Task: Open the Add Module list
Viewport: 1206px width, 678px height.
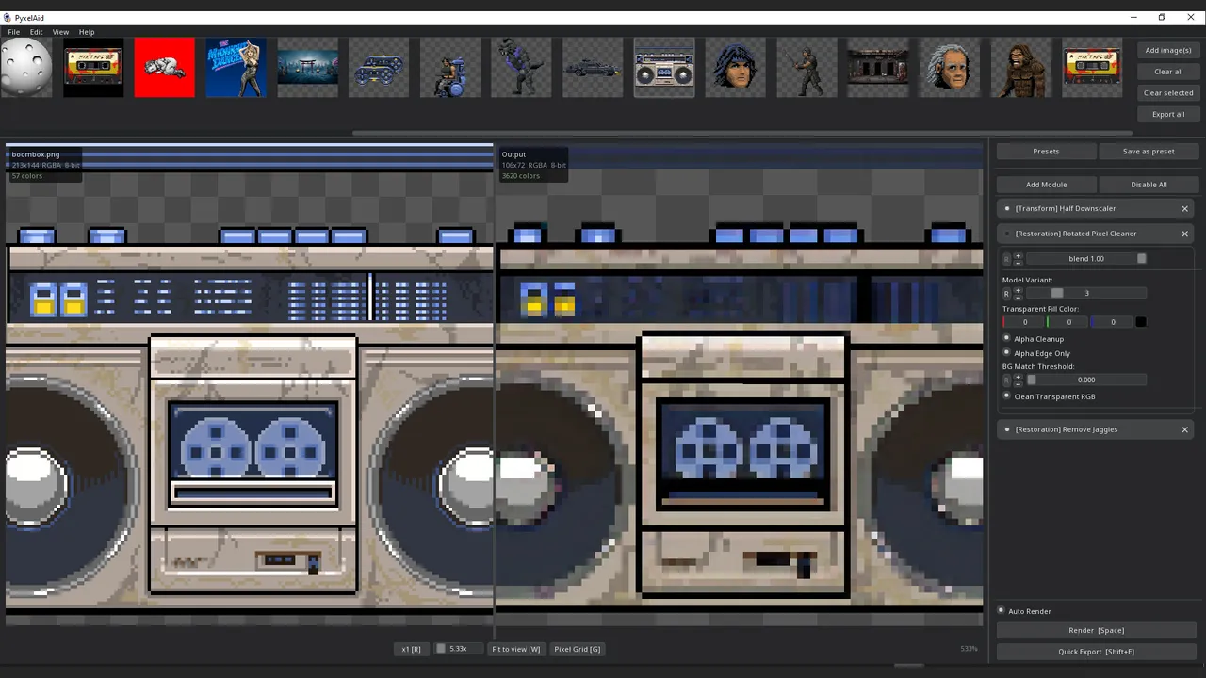Action: coord(1047,185)
